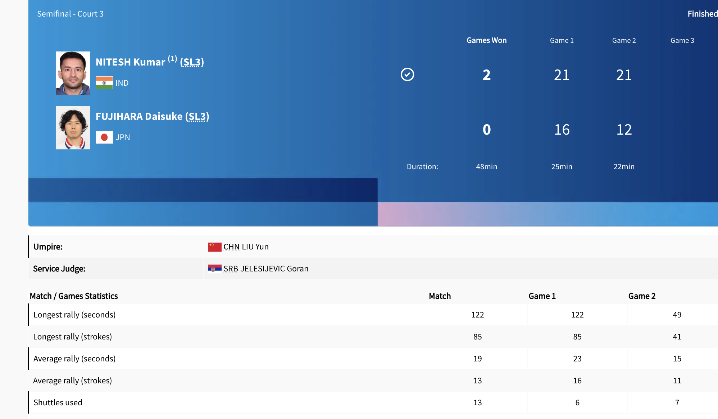Select the Game 2 score column header
The width and height of the screenshot is (718, 419).
pos(624,41)
